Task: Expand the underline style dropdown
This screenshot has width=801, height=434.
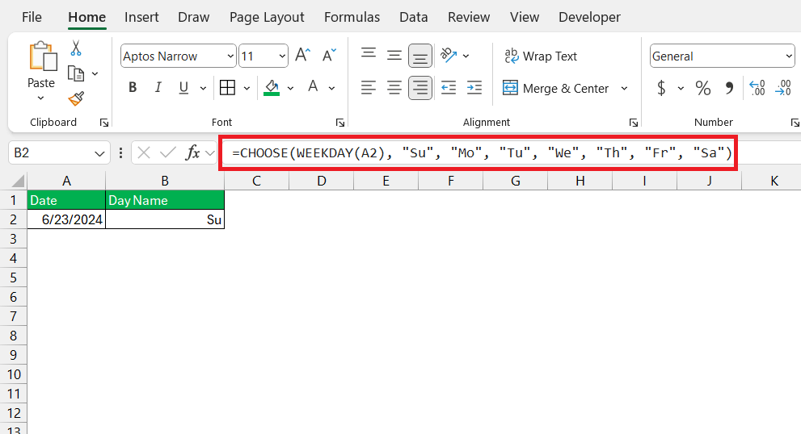Action: (x=203, y=88)
